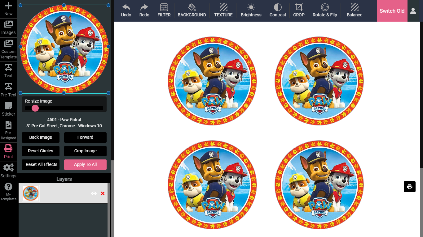Toggle layer visibility eye icon
Screen dimensions: 423x237
point(94,193)
